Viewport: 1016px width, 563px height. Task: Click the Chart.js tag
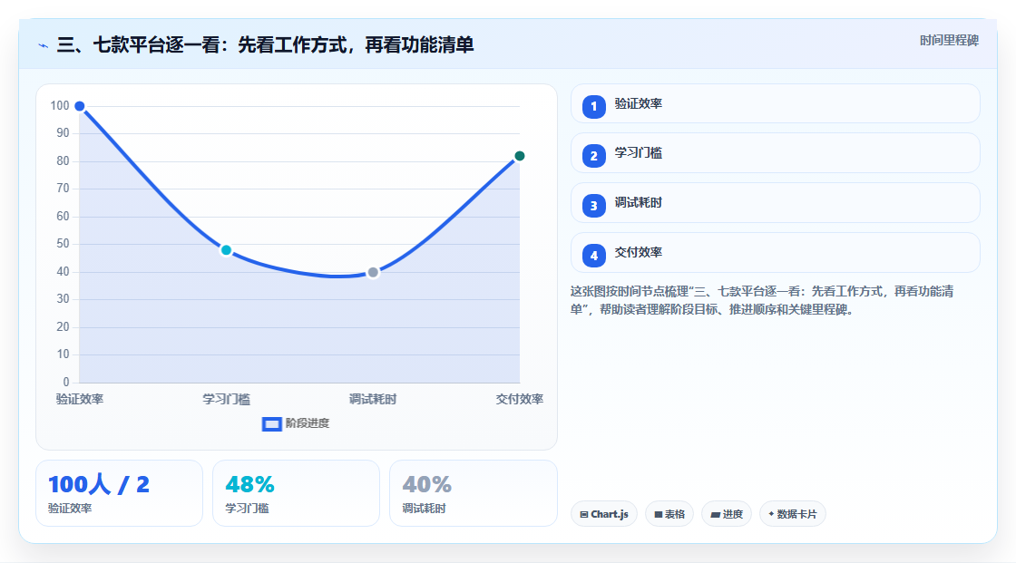(x=604, y=514)
